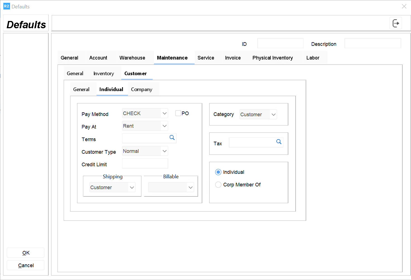The image size is (411, 280).
Task: Click the exit icon in top toolbar
Action: [396, 23]
